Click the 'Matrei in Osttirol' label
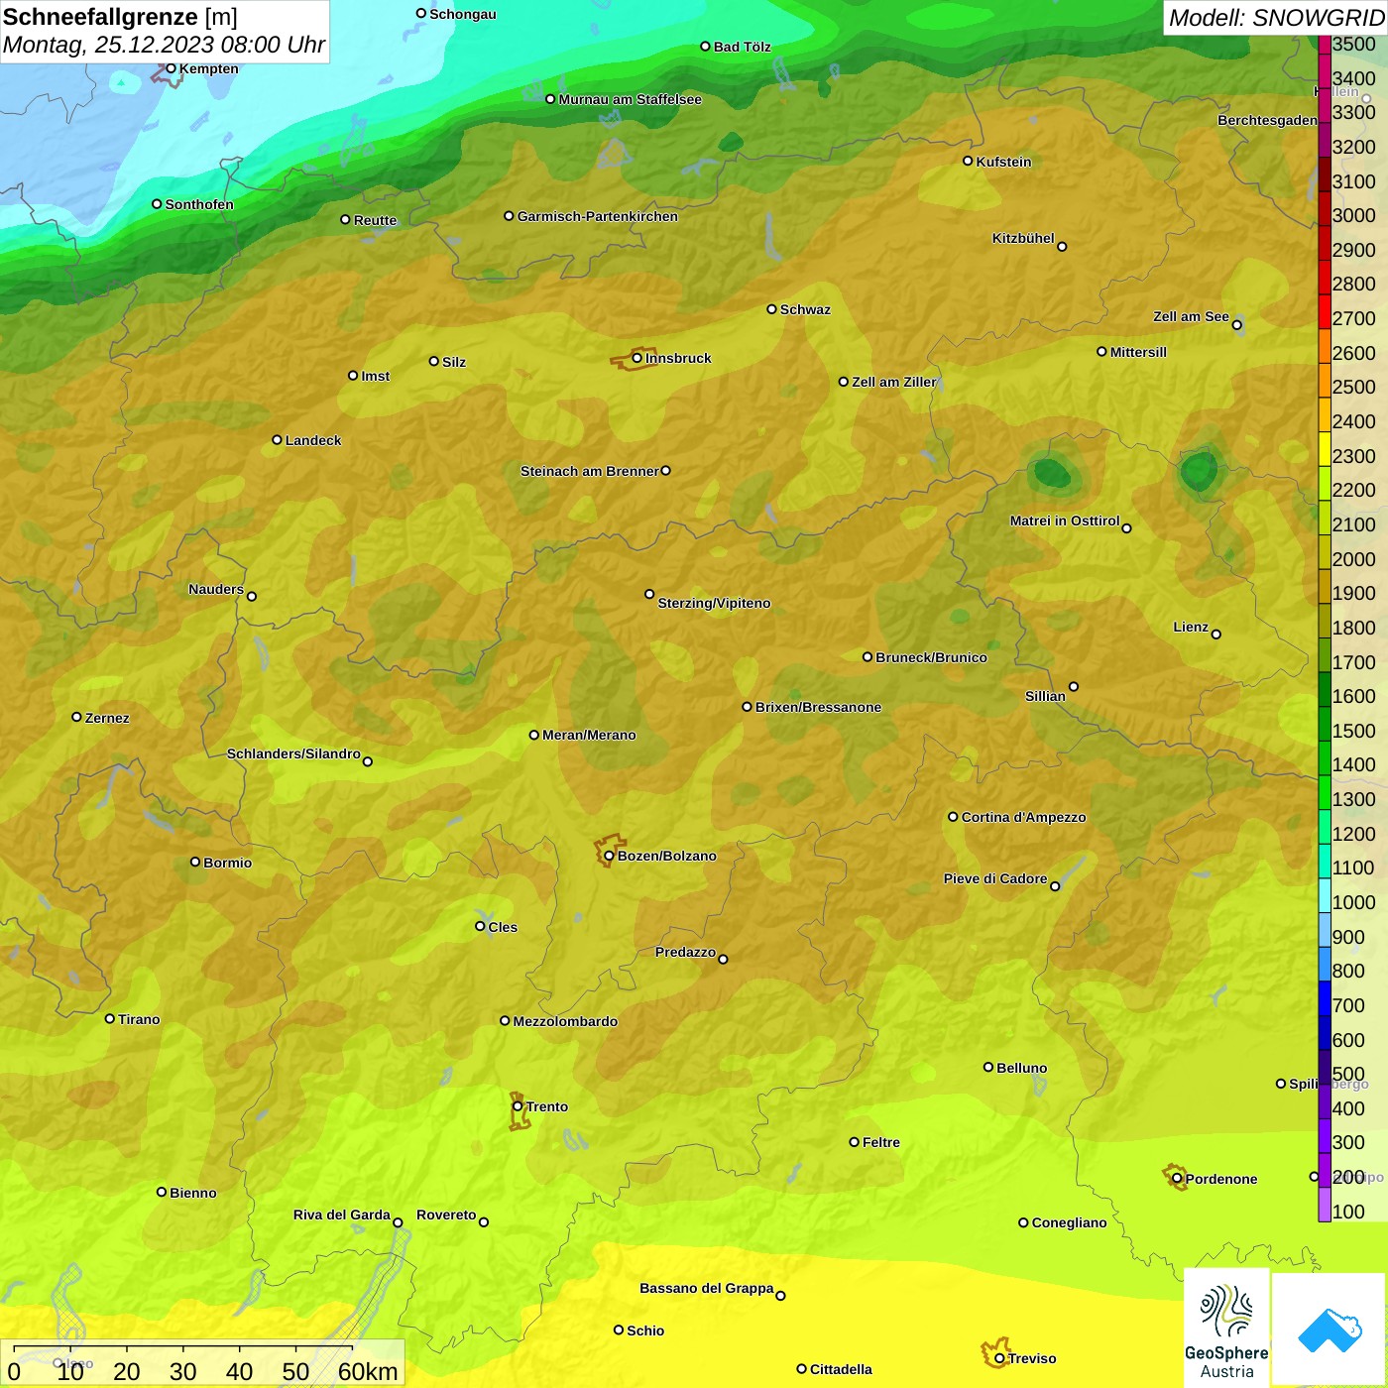 [x=1065, y=520]
